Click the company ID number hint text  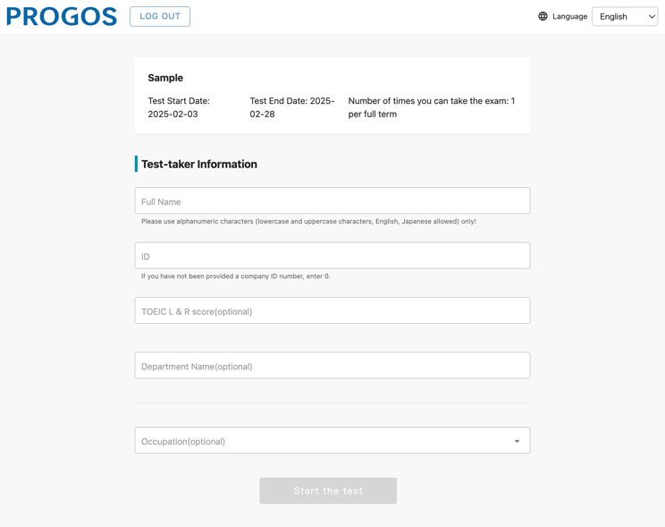pyautogui.click(x=235, y=276)
